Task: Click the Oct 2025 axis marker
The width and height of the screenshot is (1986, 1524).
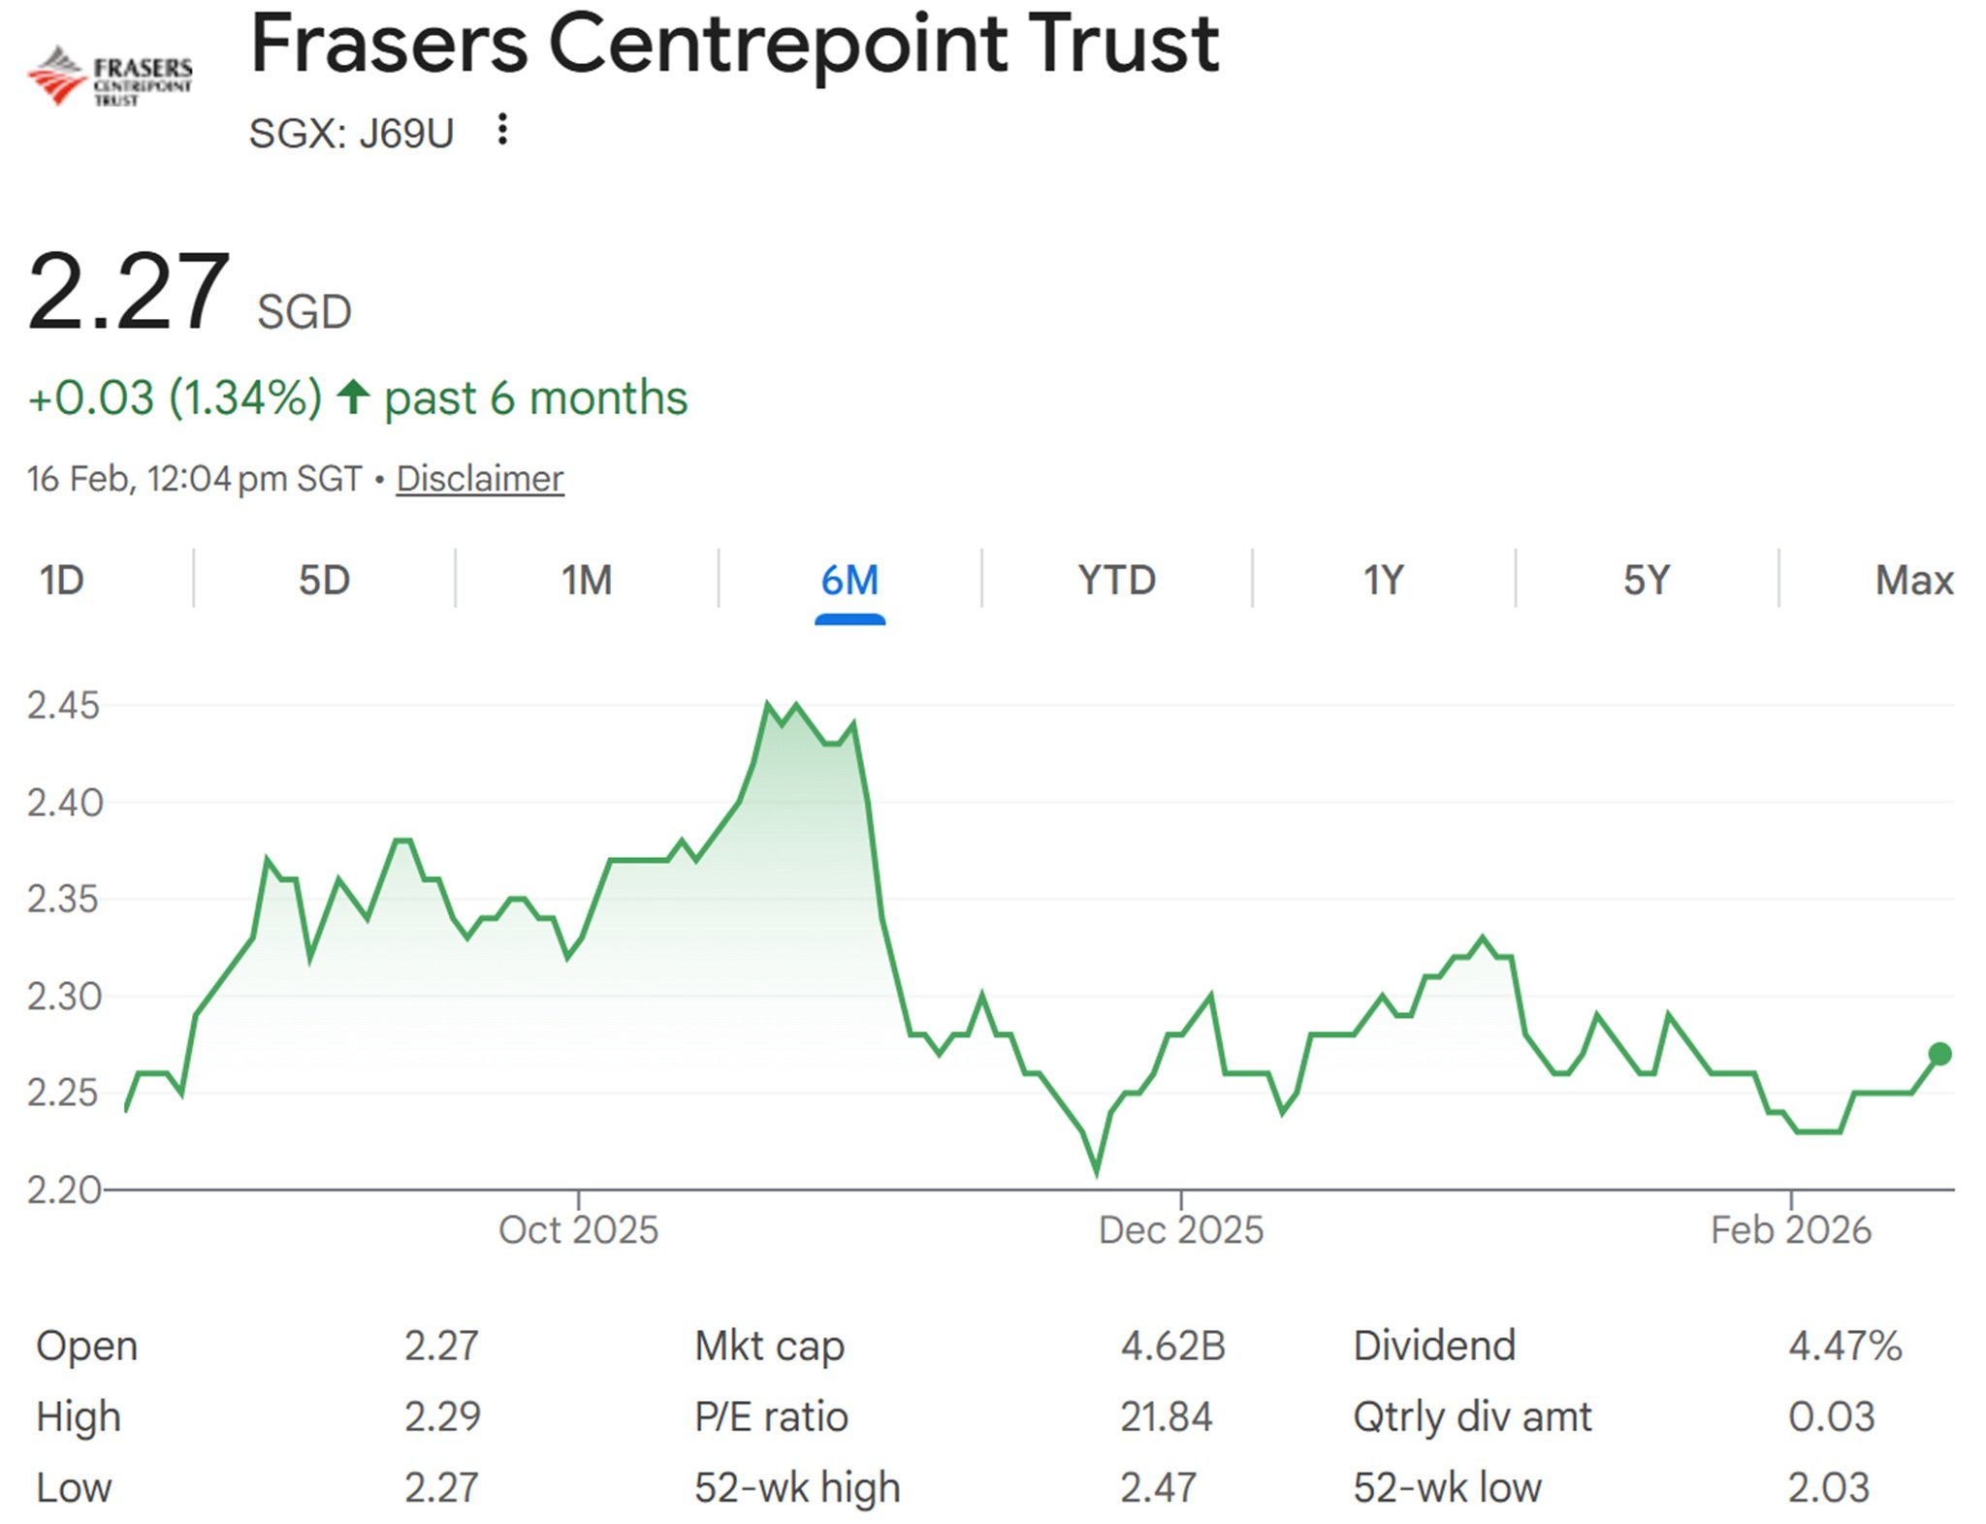Action: (x=578, y=1229)
